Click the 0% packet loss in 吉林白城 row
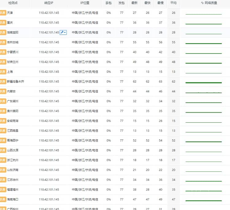Viewport: 230px width, 210px height. tap(109, 42)
